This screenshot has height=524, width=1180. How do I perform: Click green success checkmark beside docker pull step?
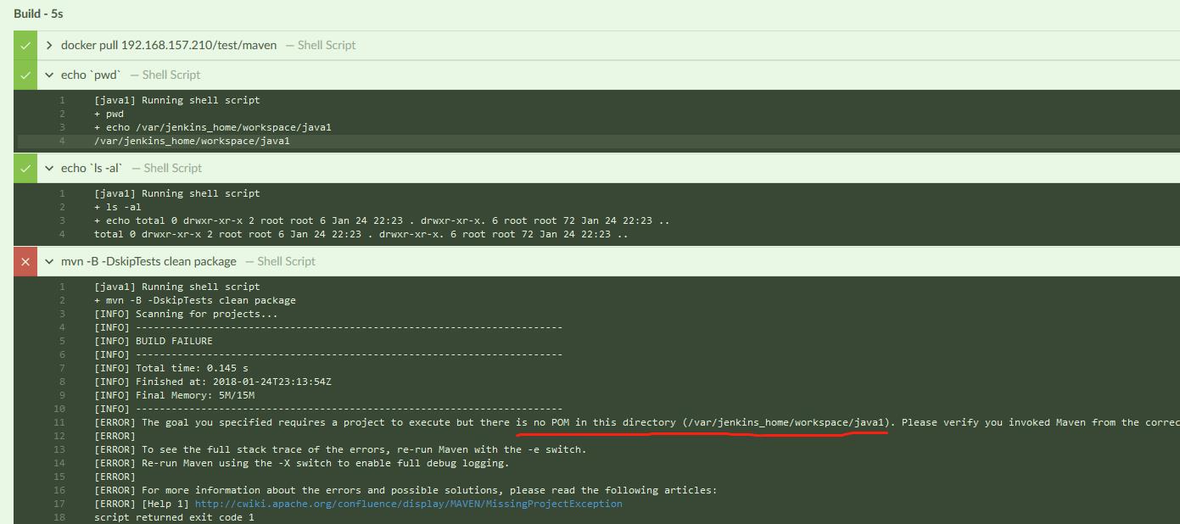tap(25, 45)
